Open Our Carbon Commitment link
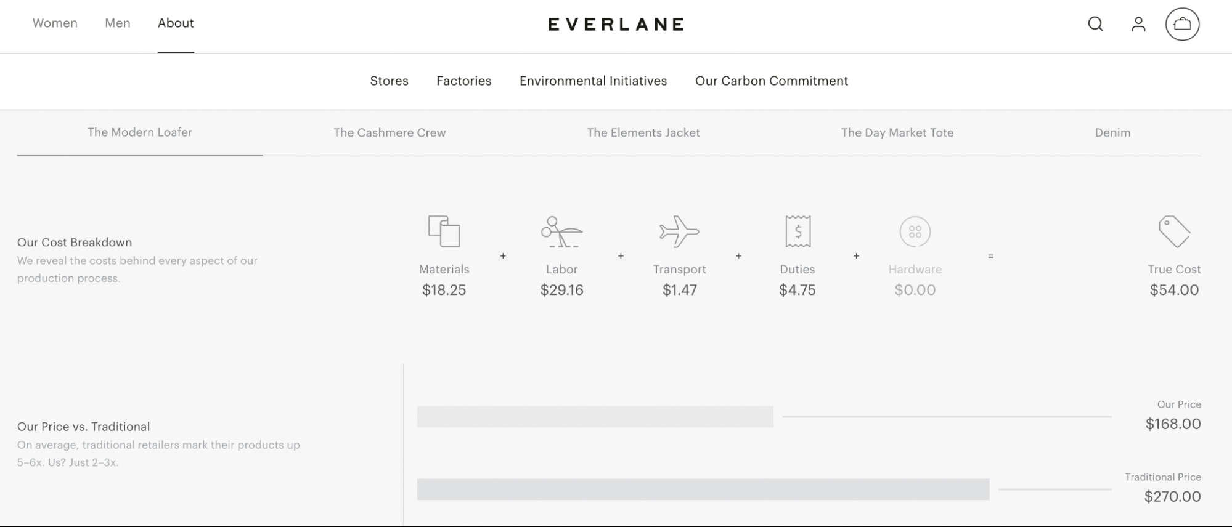Image resolution: width=1232 pixels, height=527 pixels. click(772, 81)
